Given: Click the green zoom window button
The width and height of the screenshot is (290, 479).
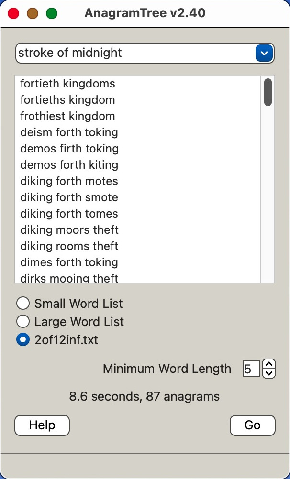Looking at the screenshot, I should 52,13.
